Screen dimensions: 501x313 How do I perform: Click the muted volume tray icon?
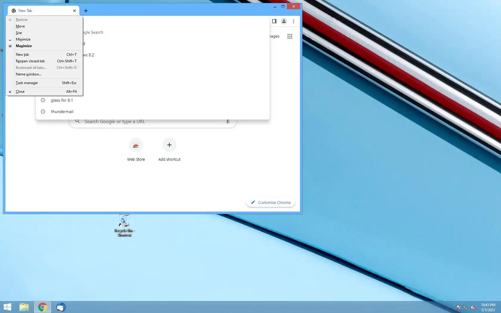(x=473, y=307)
